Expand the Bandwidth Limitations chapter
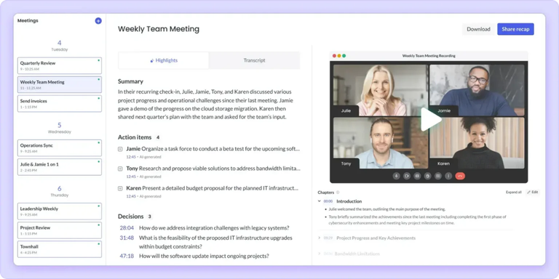Viewport: 559px width, 279px height. pos(319,254)
